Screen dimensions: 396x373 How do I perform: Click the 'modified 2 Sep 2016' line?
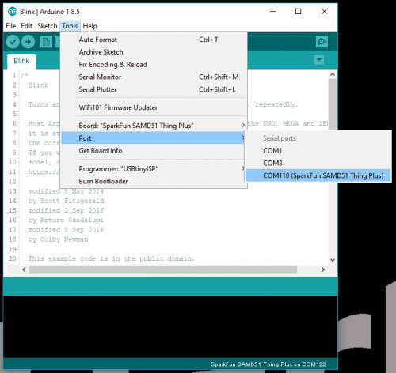66,210
